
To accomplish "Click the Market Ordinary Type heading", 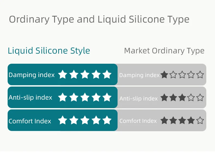I will tap(164, 51).
